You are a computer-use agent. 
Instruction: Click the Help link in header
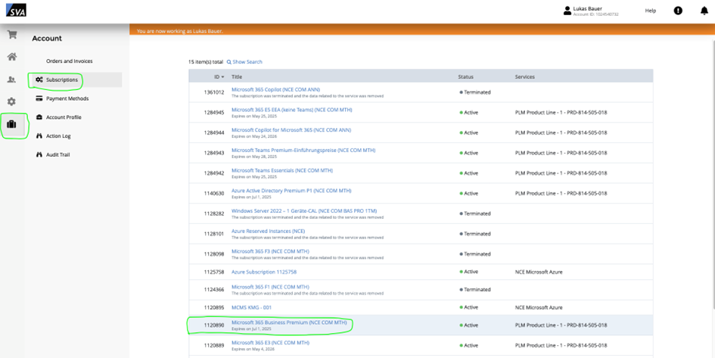pos(650,11)
